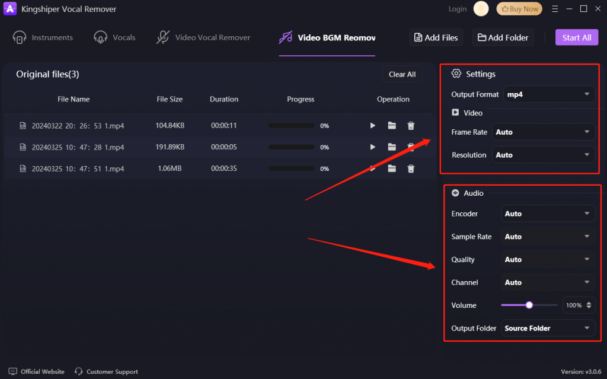Screen dimensions: 607x379
Task: Choose Output Folder dropdown option
Action: tap(549, 328)
